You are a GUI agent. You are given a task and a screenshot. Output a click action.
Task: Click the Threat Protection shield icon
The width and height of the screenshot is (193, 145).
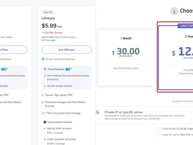pyautogui.click(x=45, y=69)
